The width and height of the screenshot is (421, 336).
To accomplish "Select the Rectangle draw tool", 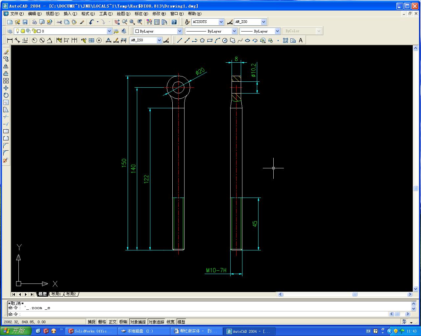I will (210, 40).
